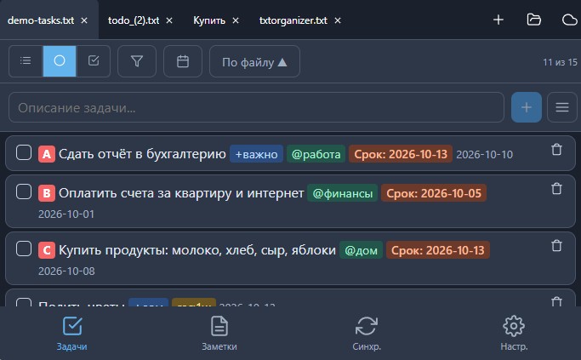Add a new file tab with plus icon
The height and width of the screenshot is (360, 581).
(498, 20)
